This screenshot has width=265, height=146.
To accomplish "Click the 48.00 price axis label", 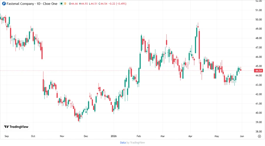I will coord(259,38).
